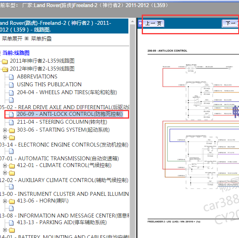This screenshot has height=238, width=239.
Task: Click the open folder icon of 2012年神行者2-L359线路图
Action: click(5, 69)
